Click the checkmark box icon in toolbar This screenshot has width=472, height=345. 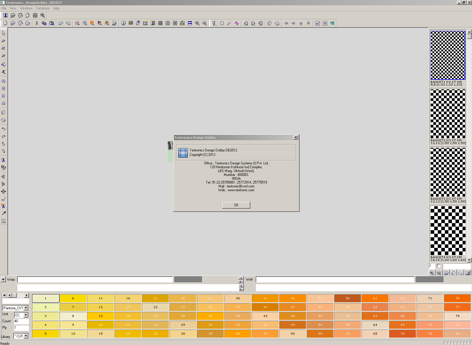[x=318, y=23]
